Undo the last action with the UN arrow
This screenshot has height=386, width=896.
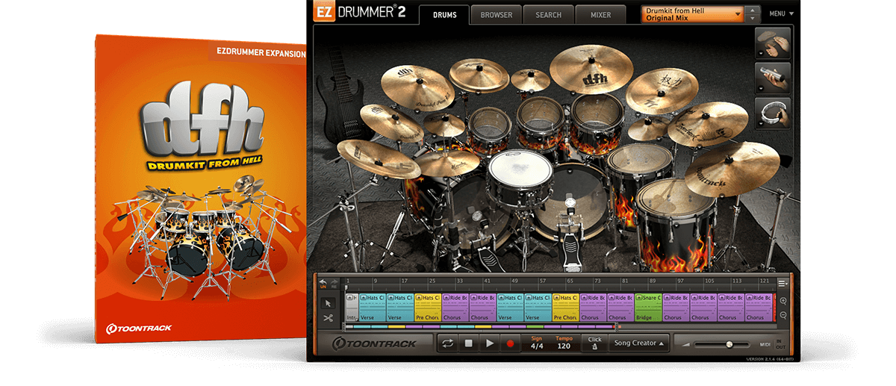[x=323, y=282]
